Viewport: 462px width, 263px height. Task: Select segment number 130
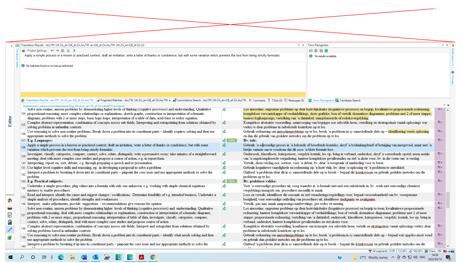click(x=23, y=163)
